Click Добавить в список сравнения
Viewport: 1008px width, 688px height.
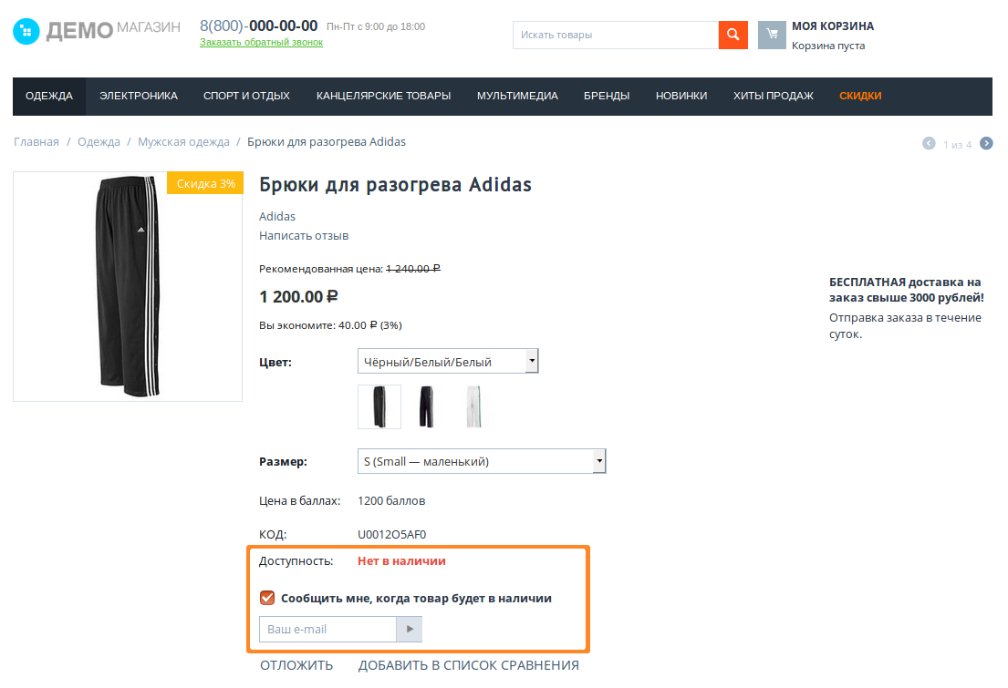tap(468, 665)
